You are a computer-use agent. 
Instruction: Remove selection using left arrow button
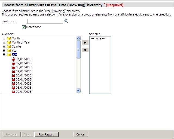point(85,50)
